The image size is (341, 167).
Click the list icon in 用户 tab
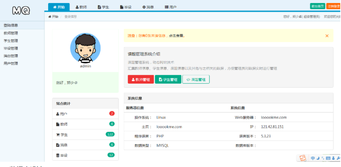167,7
